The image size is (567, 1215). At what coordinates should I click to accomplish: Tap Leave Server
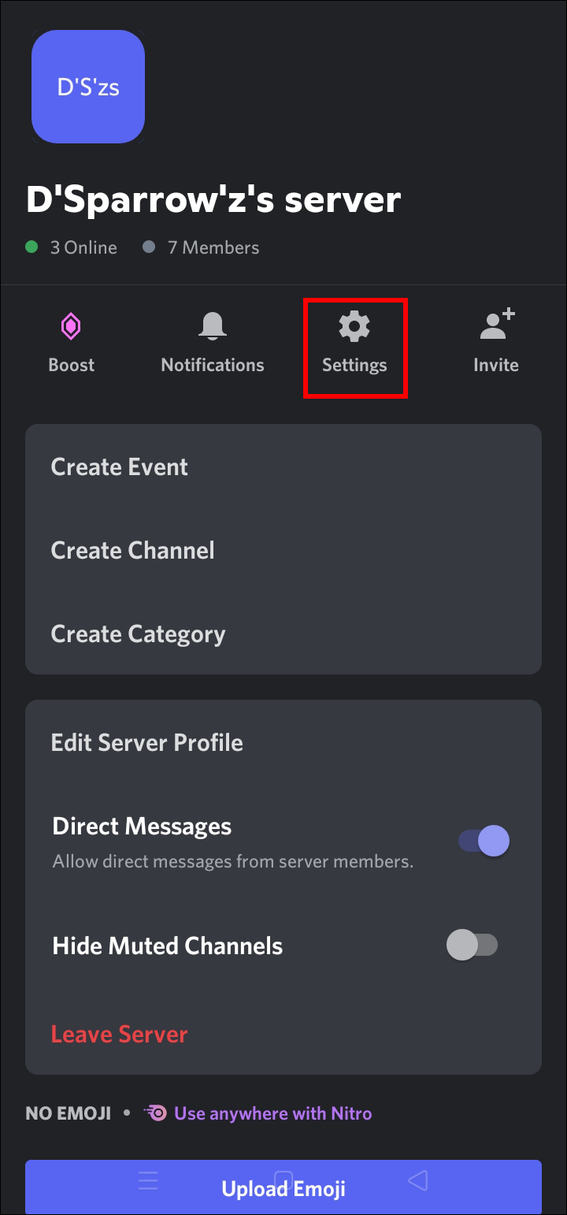click(119, 1034)
